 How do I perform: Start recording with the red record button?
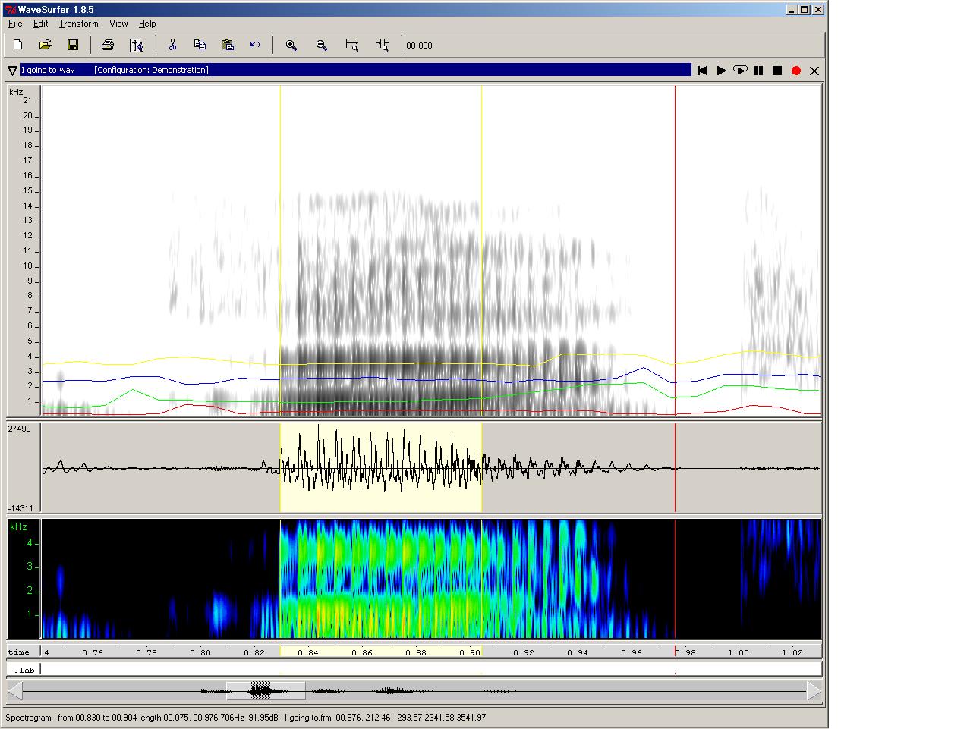point(796,71)
